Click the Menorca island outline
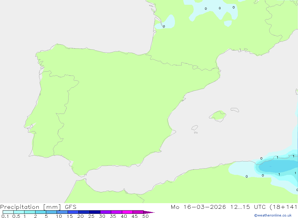298x218 pixels. pos(235,110)
